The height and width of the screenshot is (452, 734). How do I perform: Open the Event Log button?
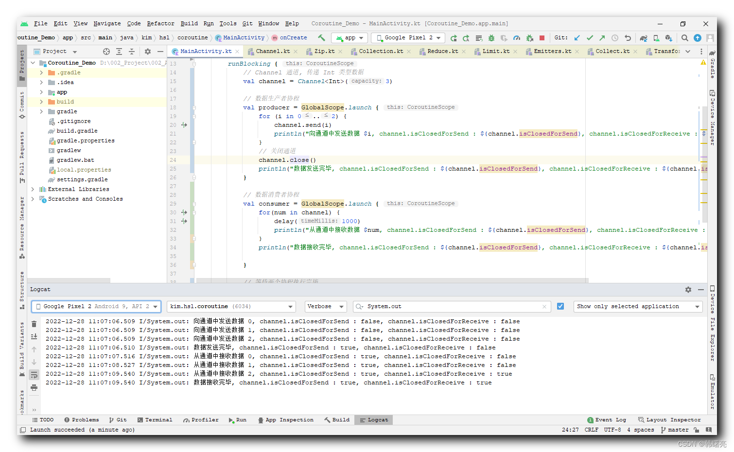tap(607, 420)
